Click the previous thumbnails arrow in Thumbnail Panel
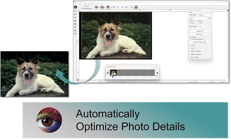 108,73
